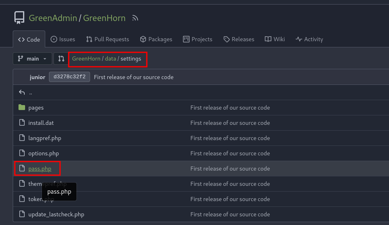Click the compare branches icon button

tap(61, 59)
